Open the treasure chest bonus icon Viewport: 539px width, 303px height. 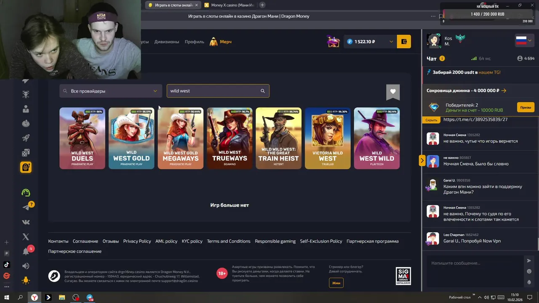click(333, 41)
